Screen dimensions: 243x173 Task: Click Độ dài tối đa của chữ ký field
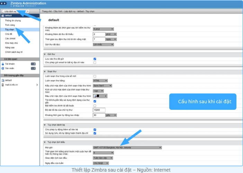(99, 110)
